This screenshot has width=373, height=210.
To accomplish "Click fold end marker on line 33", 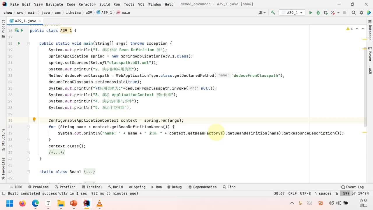I will (x=28, y=140).
